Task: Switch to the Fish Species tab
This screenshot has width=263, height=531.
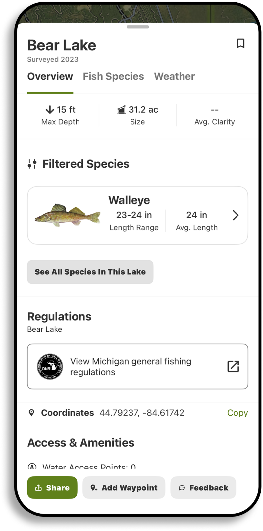Action: pos(113,76)
